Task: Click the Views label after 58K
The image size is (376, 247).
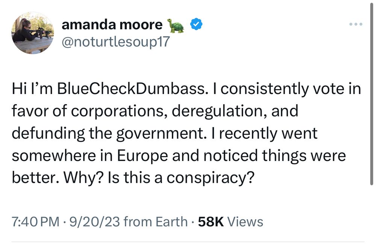Action: pos(245,221)
